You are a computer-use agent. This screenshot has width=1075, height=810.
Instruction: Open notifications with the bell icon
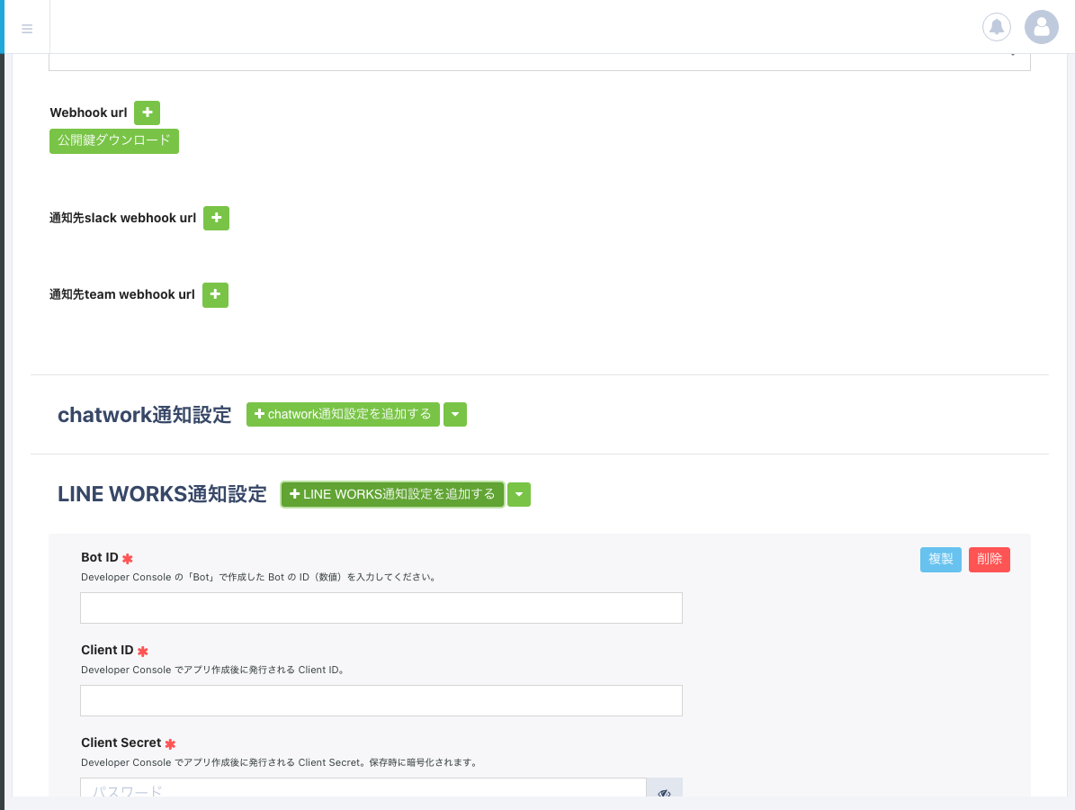pyautogui.click(x=996, y=27)
